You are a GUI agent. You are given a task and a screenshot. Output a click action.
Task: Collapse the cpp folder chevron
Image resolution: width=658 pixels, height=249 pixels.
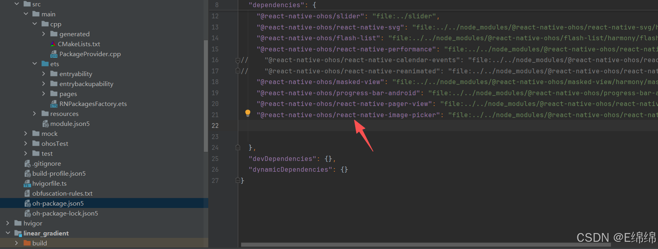pos(35,24)
